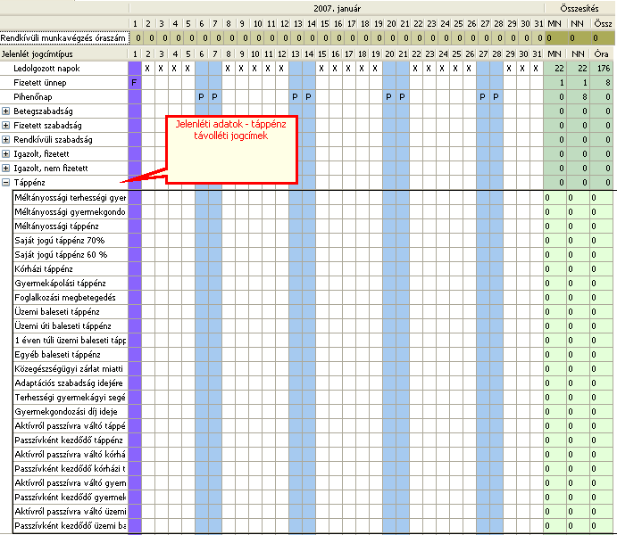The image size is (617, 535).
Task: Select Méltányossági terhességi row
Action: pyautogui.click(x=71, y=198)
